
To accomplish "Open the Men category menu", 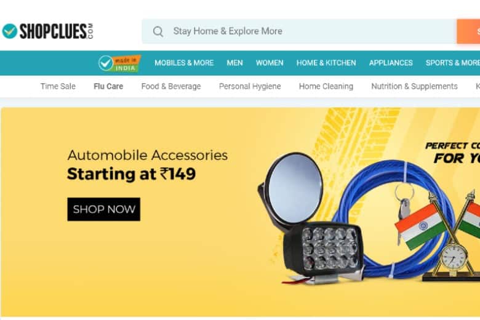I will 235,63.
